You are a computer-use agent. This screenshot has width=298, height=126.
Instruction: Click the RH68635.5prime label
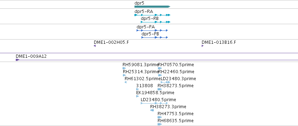175,121
